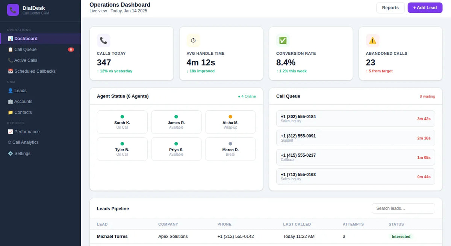
Task: Click the 8.4% conversion rate value
Action: [x=286, y=62]
